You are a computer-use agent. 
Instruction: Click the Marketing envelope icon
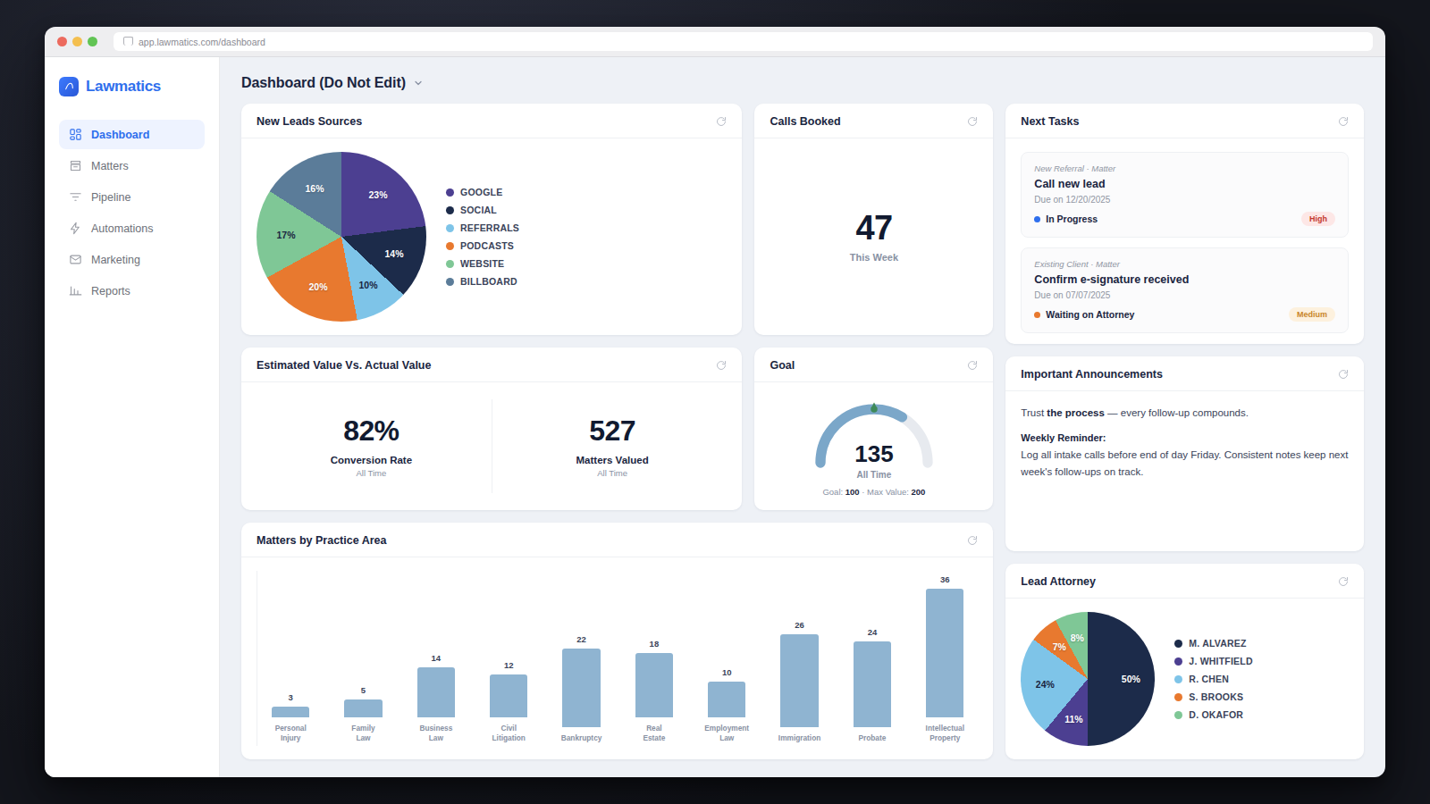(x=75, y=260)
